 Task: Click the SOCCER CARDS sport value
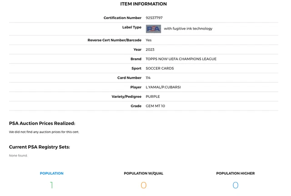[x=160, y=68]
